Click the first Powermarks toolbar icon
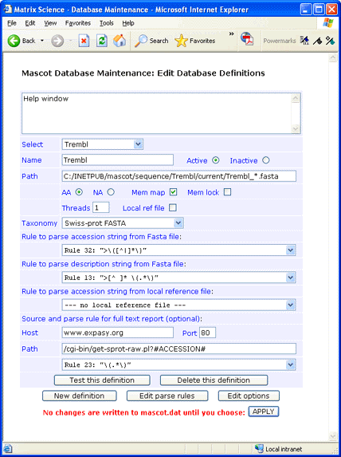 (304, 41)
